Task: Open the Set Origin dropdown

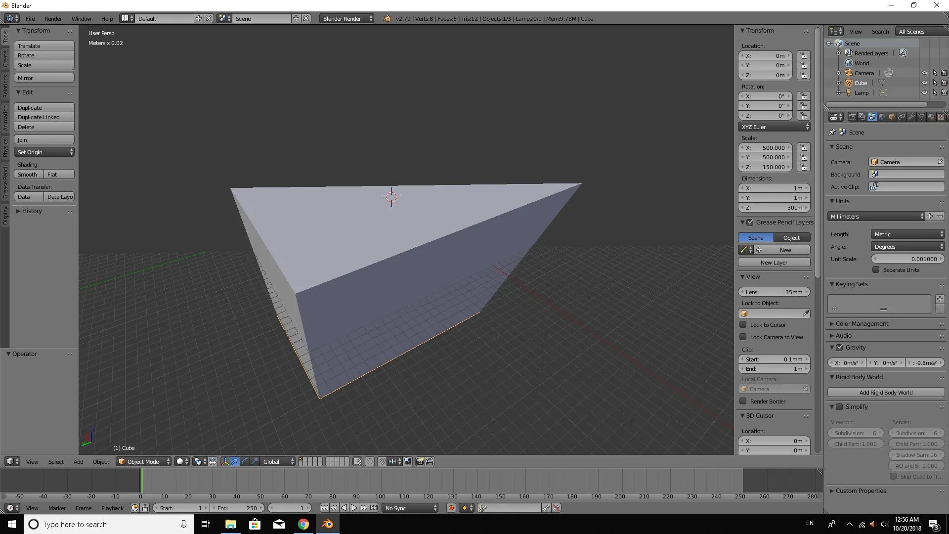Action: coord(44,152)
